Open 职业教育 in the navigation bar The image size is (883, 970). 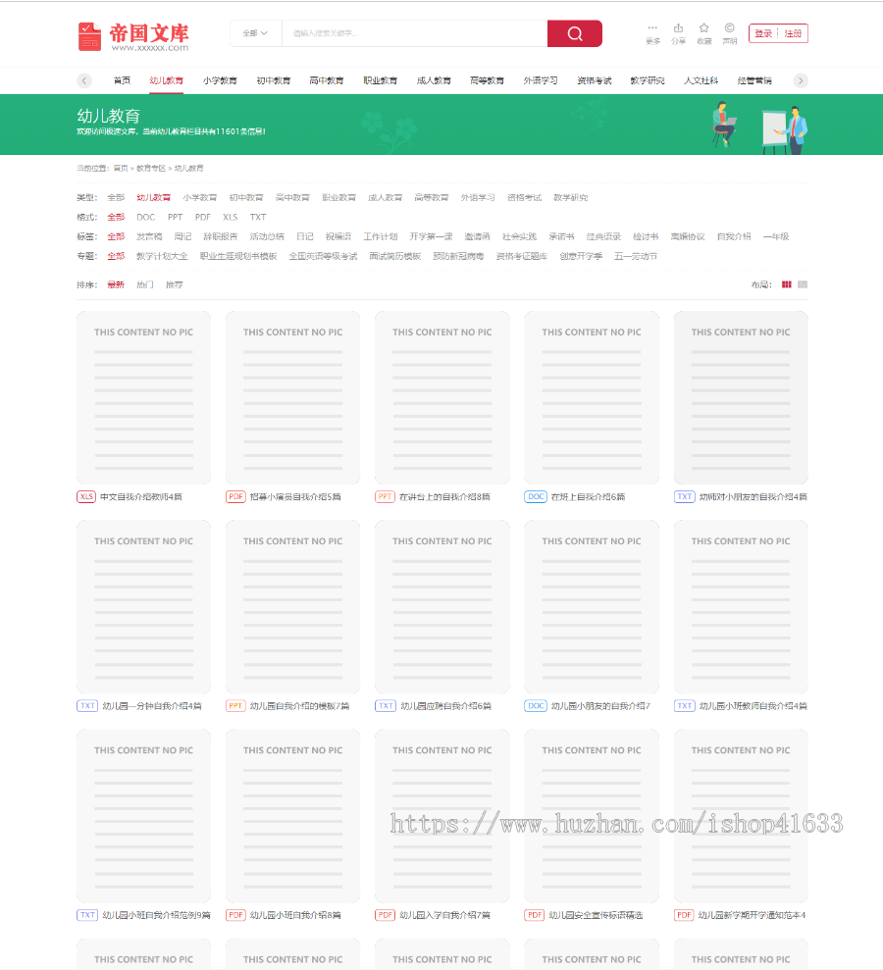click(x=380, y=80)
